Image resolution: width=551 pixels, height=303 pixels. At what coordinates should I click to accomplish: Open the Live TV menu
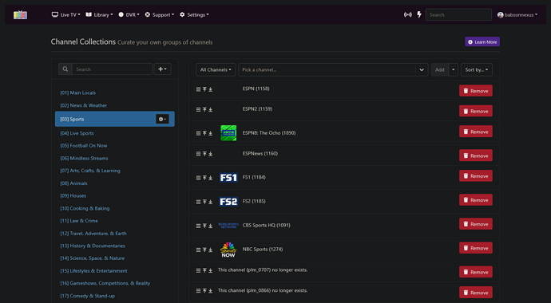pos(66,14)
